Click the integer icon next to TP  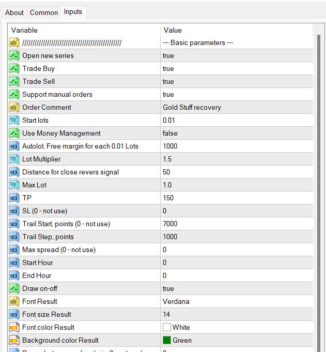(x=14, y=198)
